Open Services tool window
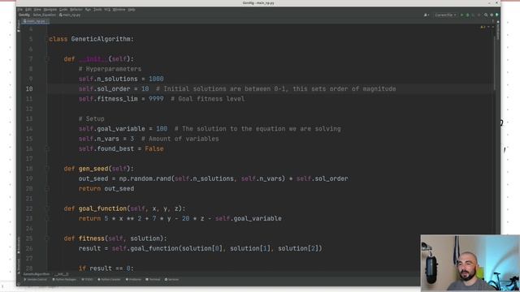This screenshot has width=520, height=292. pos(171,279)
